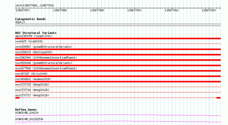Open KCNK9|NR_104210 RefSeq transcript
The width and height of the screenshot is (228, 125).
(27, 113)
